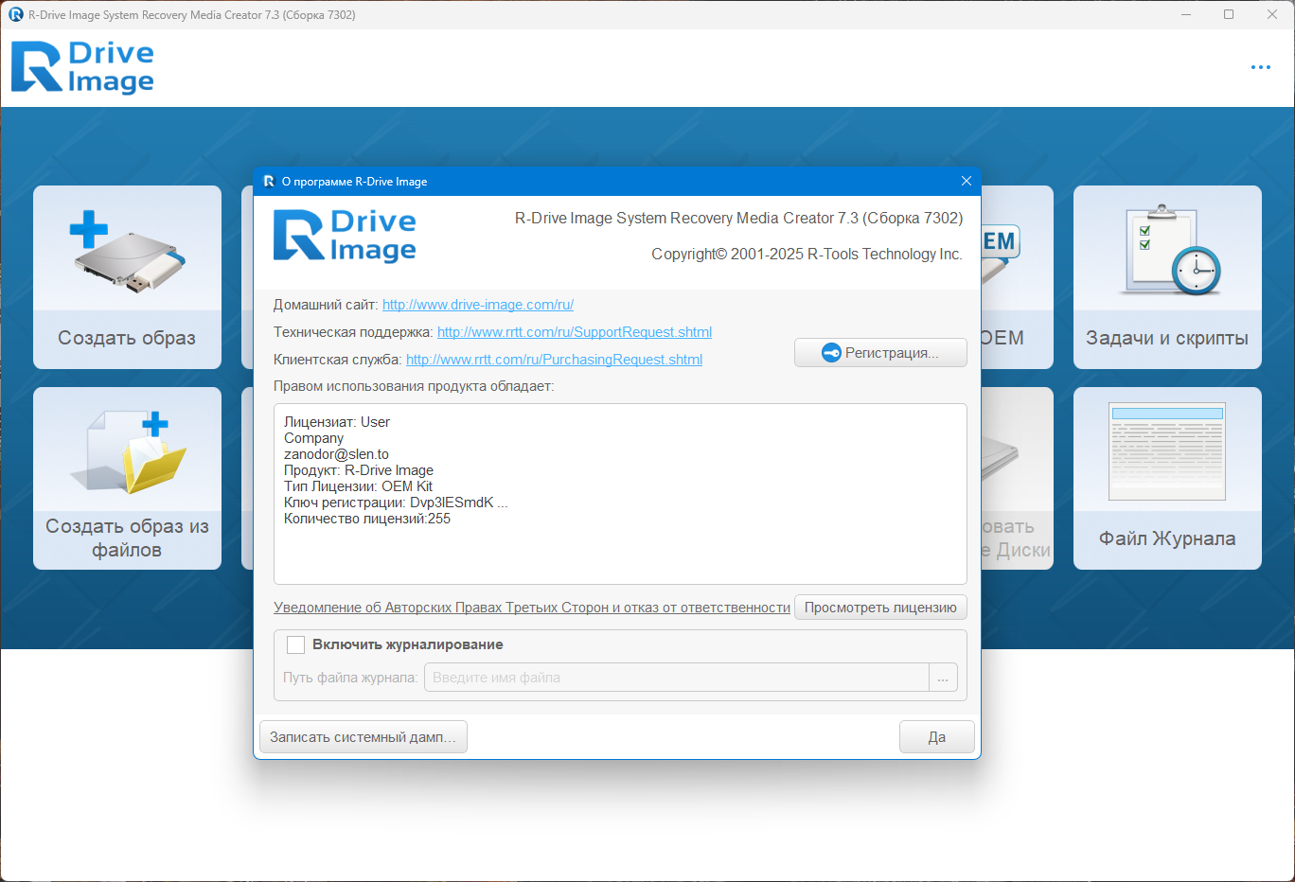Open the third-party copyright notice link
This screenshot has width=1295, height=882.
pos(532,608)
